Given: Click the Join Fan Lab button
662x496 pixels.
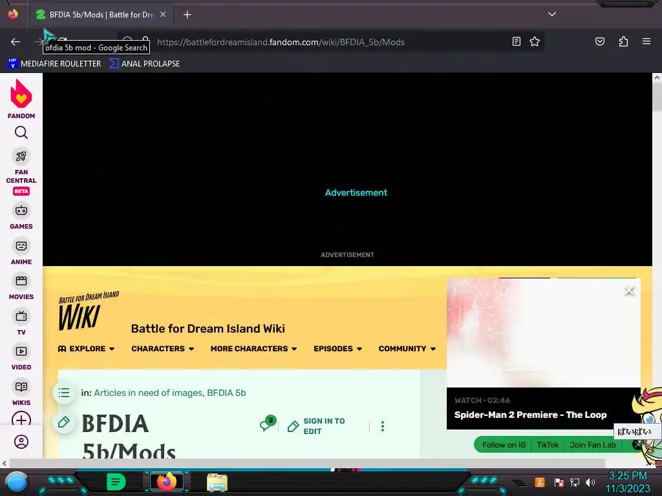Looking at the screenshot, I should coord(592,445).
